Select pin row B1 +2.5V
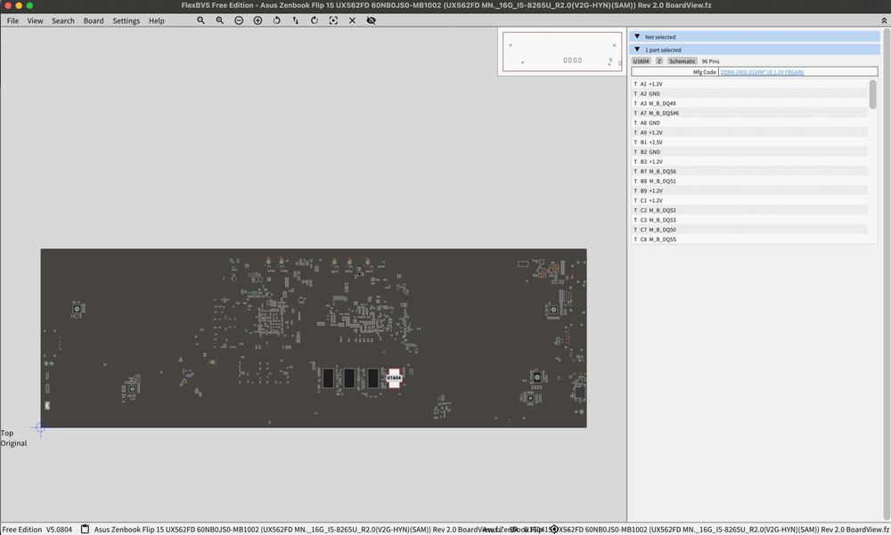891x535 pixels. (x=749, y=142)
